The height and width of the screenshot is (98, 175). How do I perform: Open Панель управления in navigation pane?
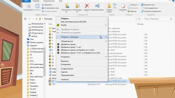(35, 42)
